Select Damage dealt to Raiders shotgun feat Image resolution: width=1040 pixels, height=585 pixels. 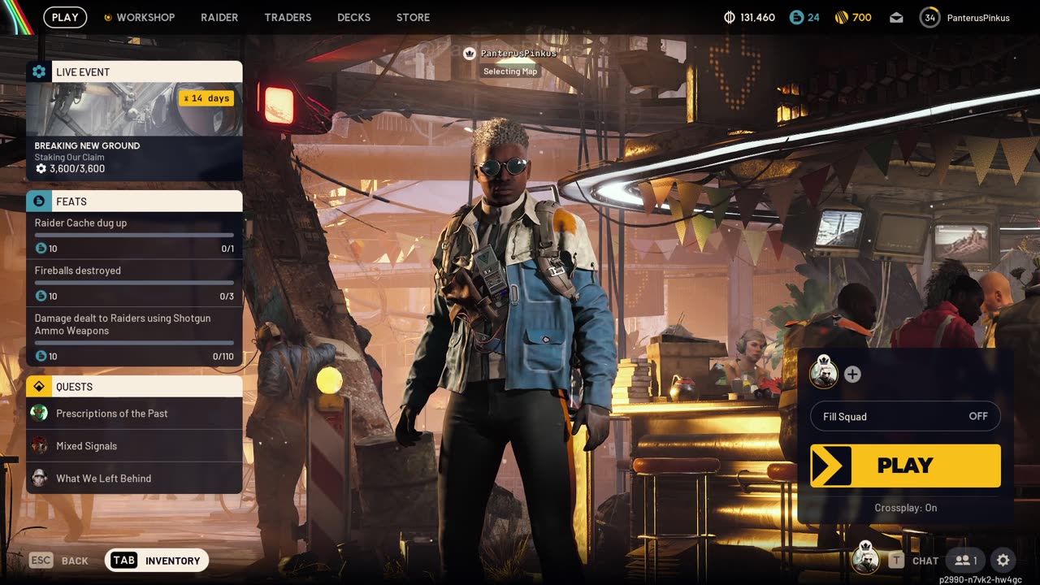click(134, 336)
